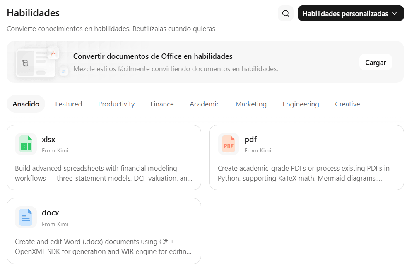Open the Creative tab
Screen dimensions: 407x266
(x=347, y=104)
